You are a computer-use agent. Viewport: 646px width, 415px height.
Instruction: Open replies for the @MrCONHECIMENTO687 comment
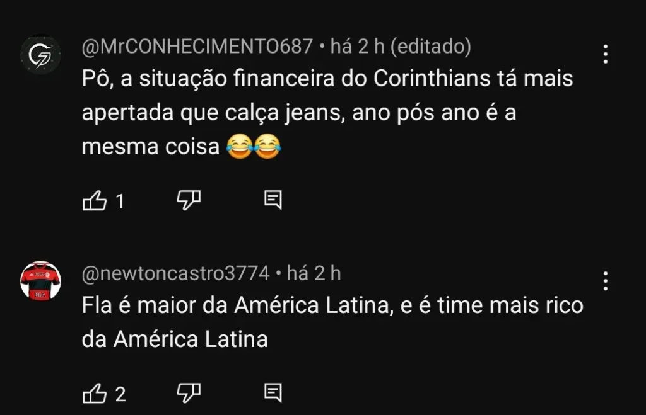[273, 201]
